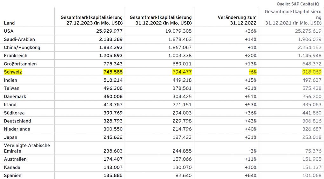324x179 pixels.
Task: Click the value 328.793
Action: pyautogui.click(x=113, y=121)
